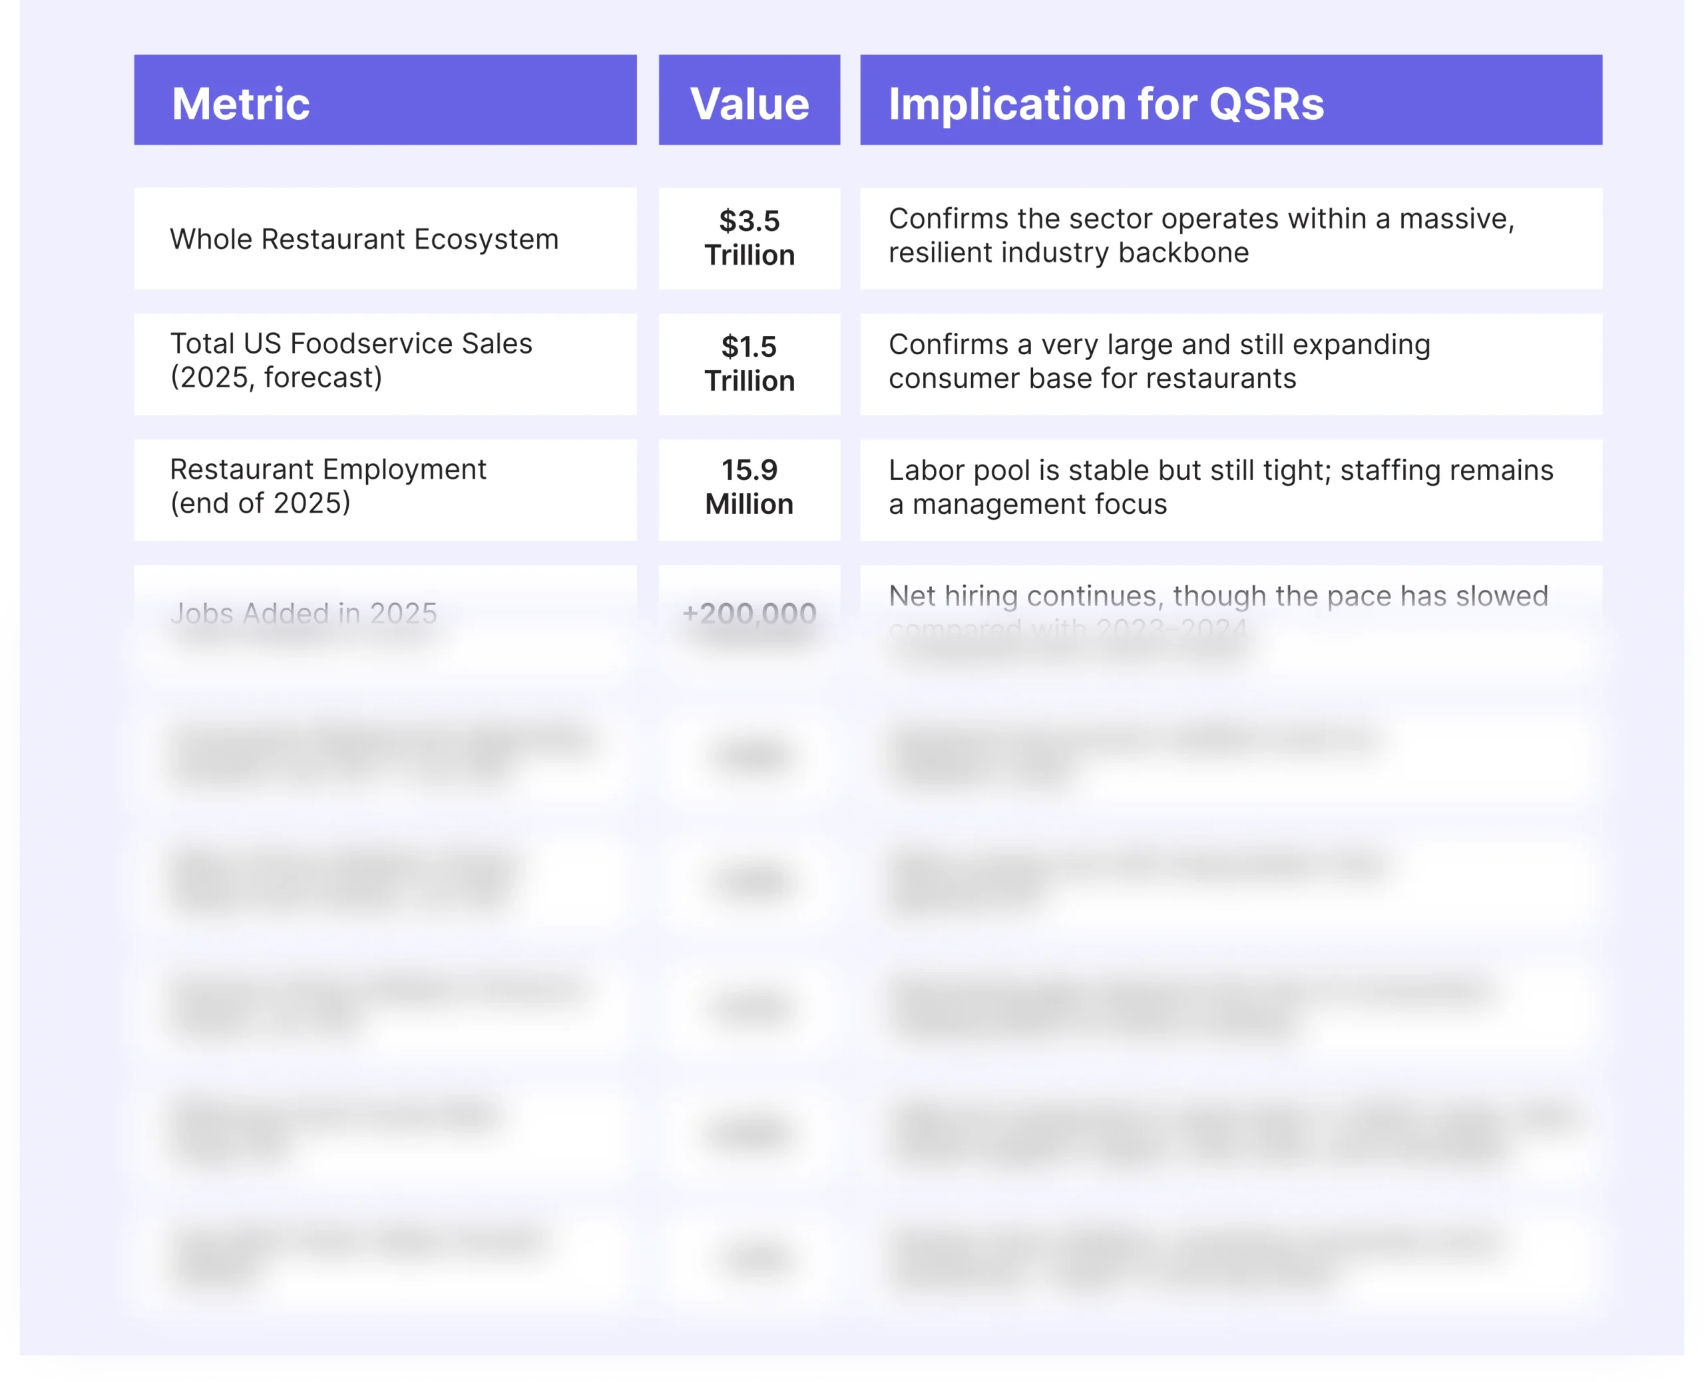Click the $3.5 Trillion value cell
Image resolution: width=1704 pixels, height=1382 pixels.
tap(749, 239)
